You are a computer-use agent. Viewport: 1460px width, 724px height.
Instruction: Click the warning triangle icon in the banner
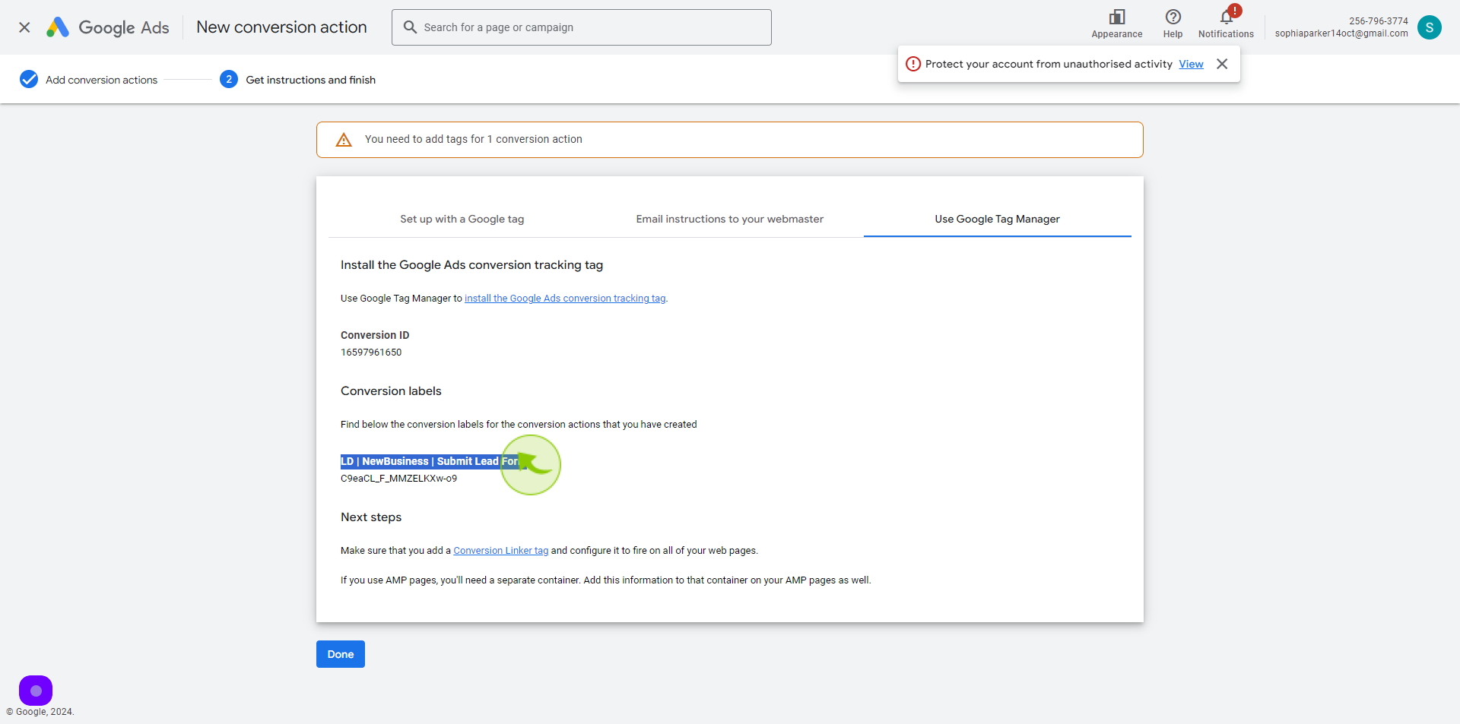[x=344, y=140]
